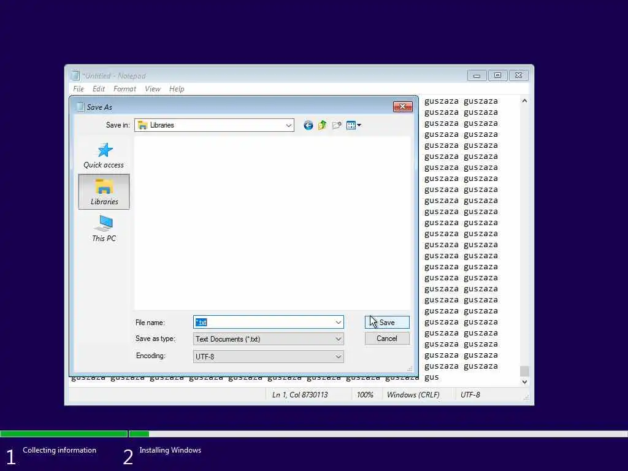Click the Notepad vertical scrollbar thumb
Image resolution: width=628 pixels, height=471 pixels.
point(524,371)
